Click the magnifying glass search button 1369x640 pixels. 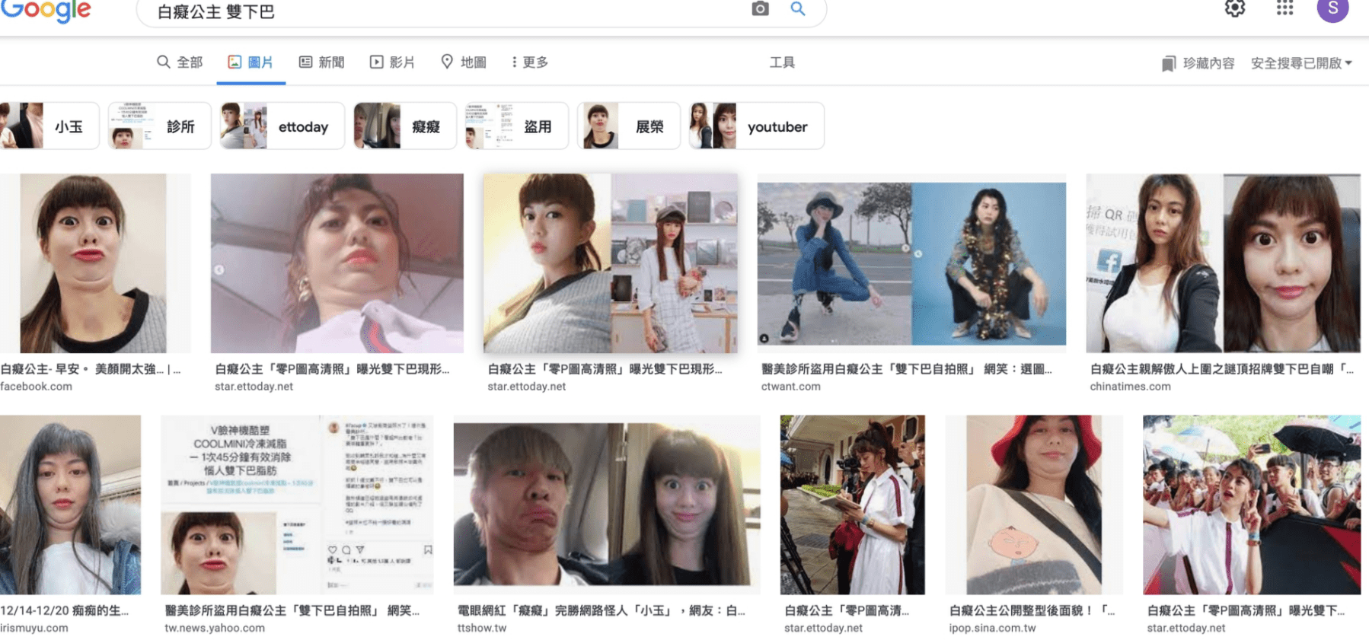[797, 9]
